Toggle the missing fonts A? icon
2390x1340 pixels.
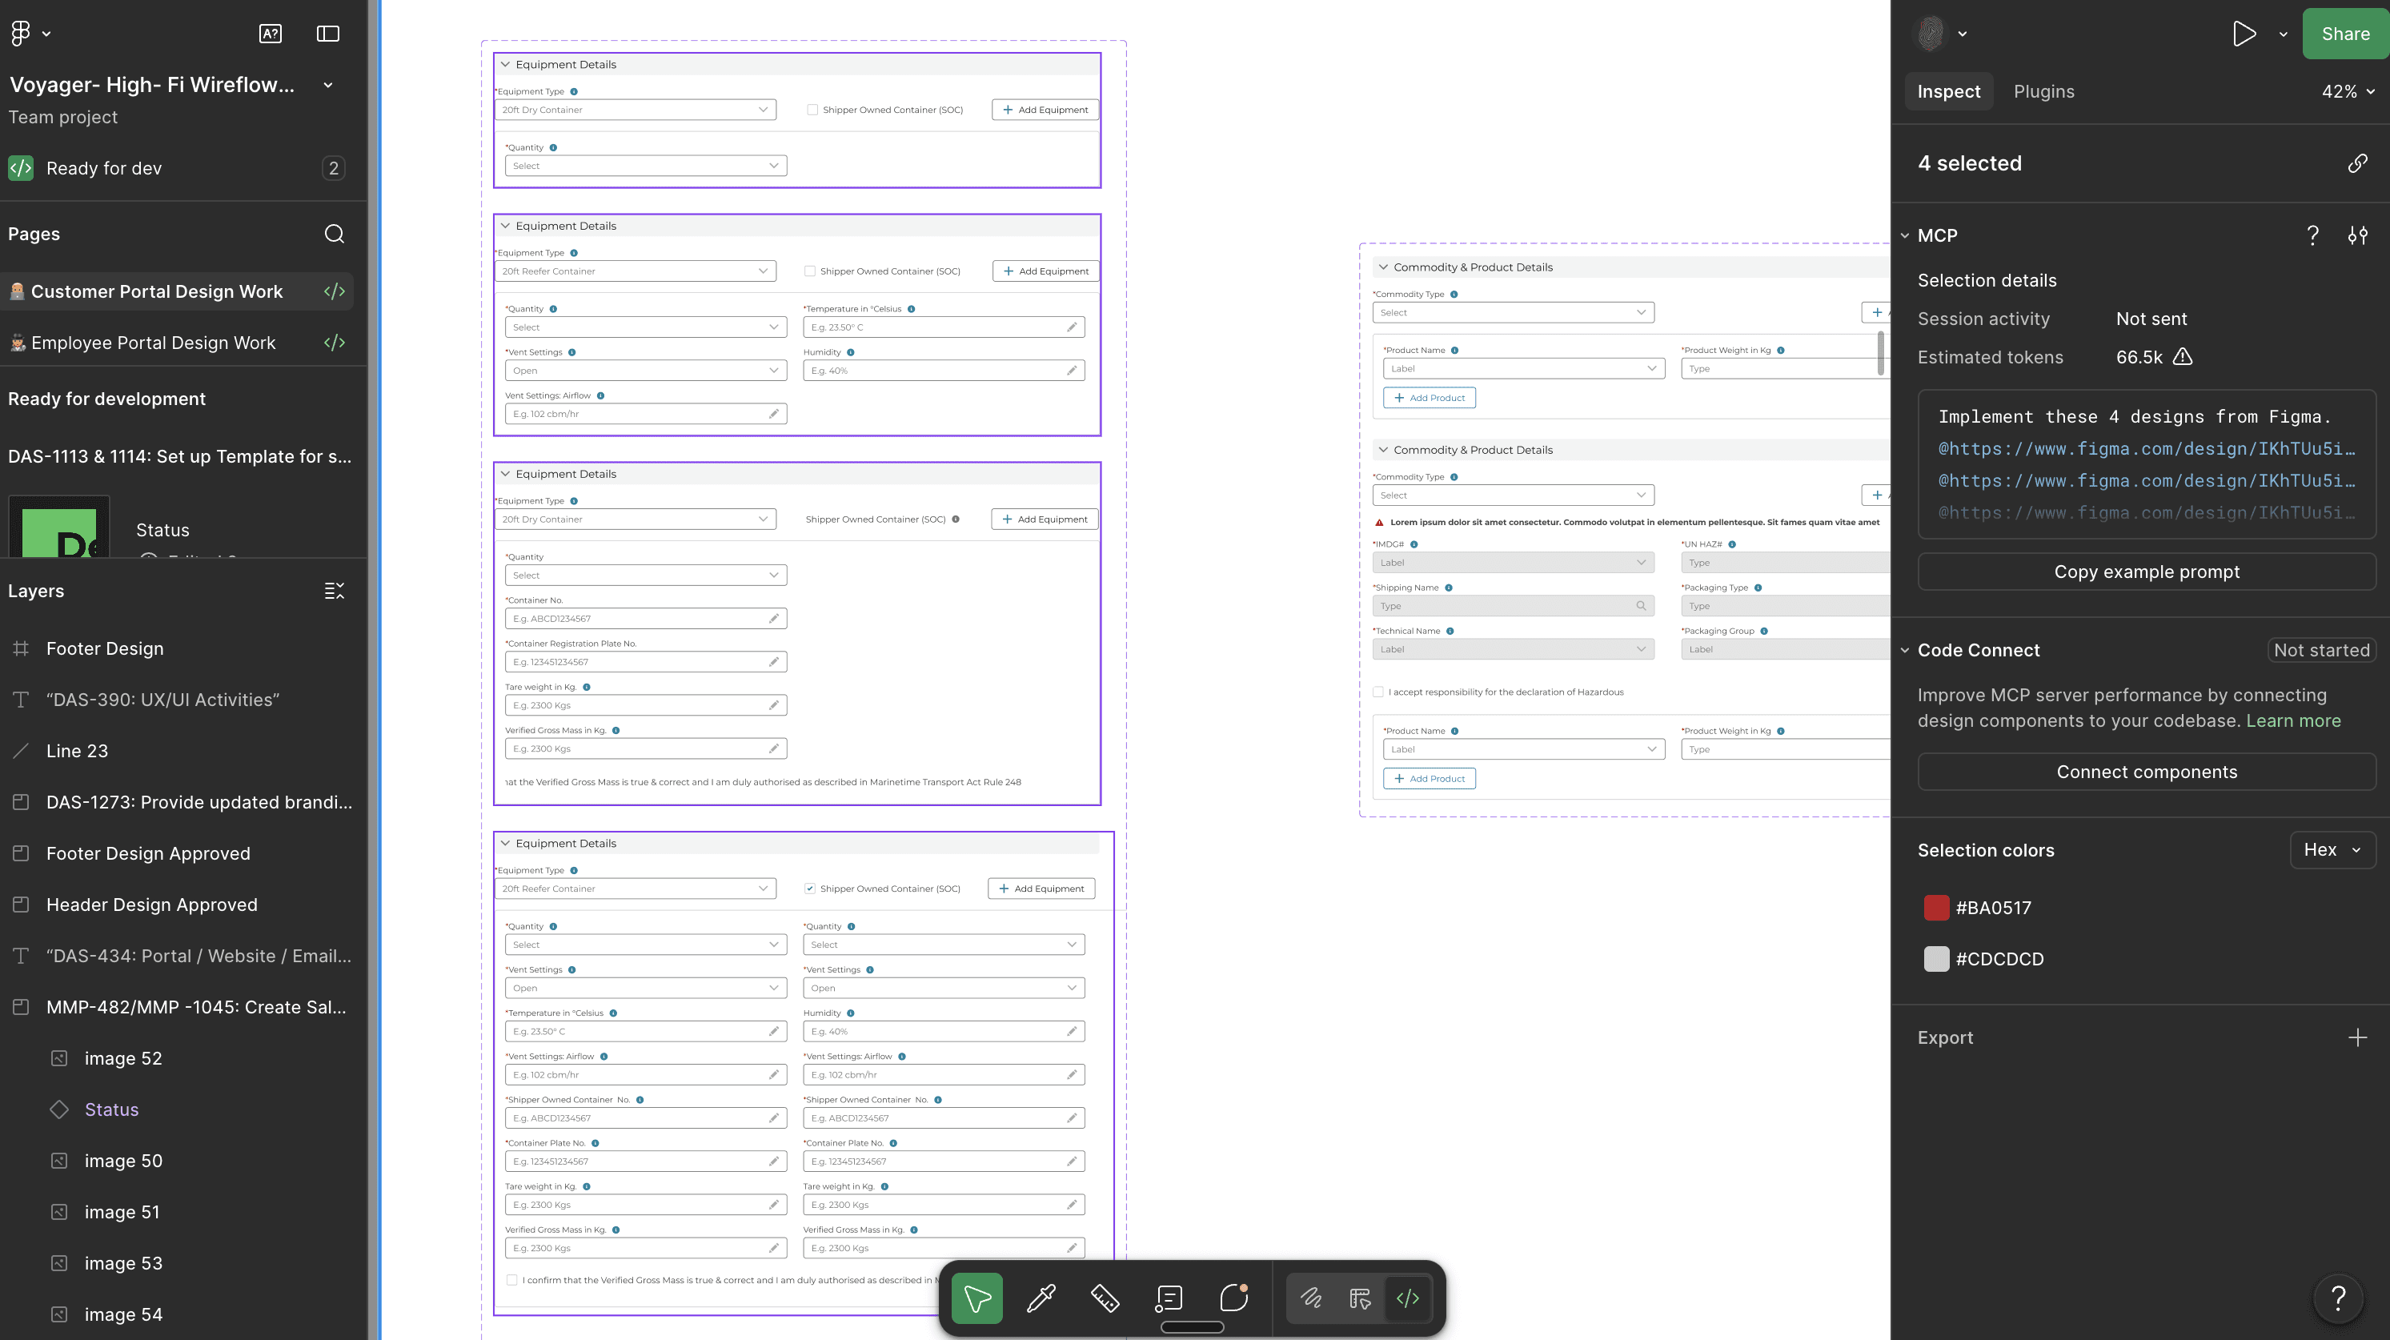pyautogui.click(x=270, y=34)
